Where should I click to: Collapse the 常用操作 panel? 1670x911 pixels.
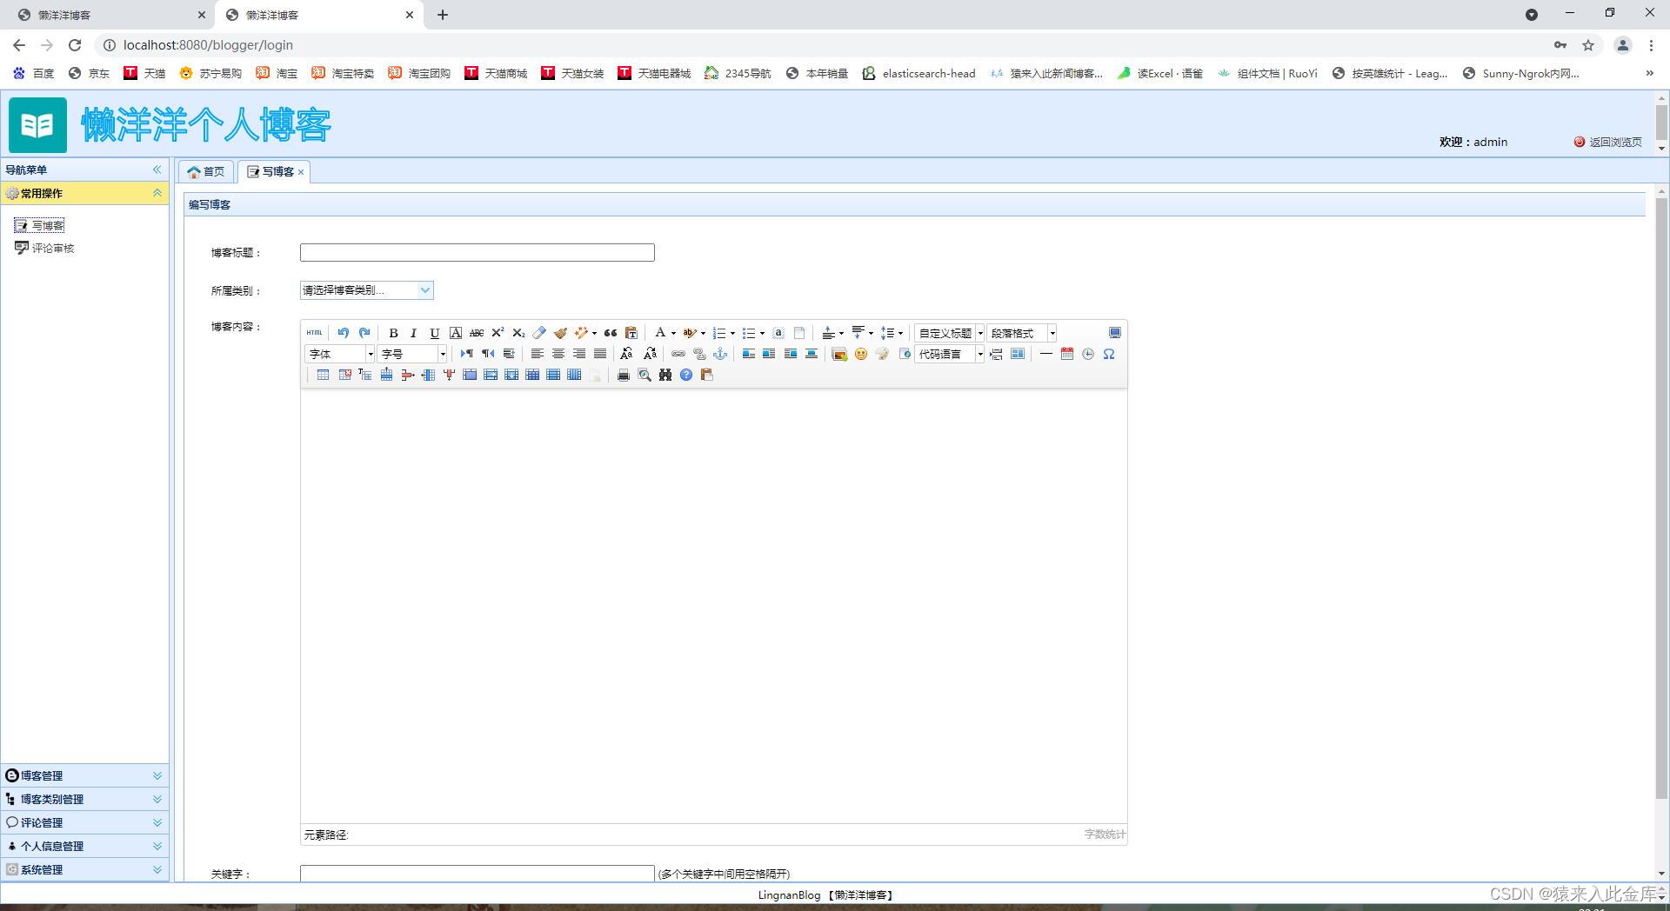(x=157, y=193)
